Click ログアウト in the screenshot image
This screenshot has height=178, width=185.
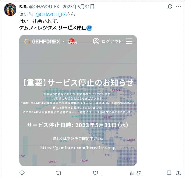pyautogui.click(x=111, y=41)
